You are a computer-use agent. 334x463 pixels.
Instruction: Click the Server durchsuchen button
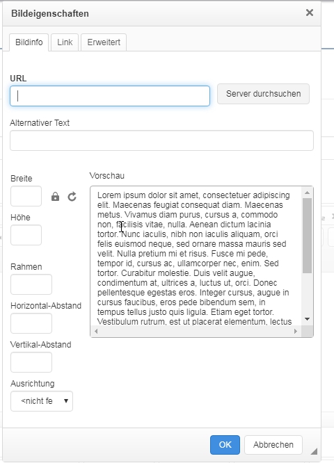click(x=263, y=94)
